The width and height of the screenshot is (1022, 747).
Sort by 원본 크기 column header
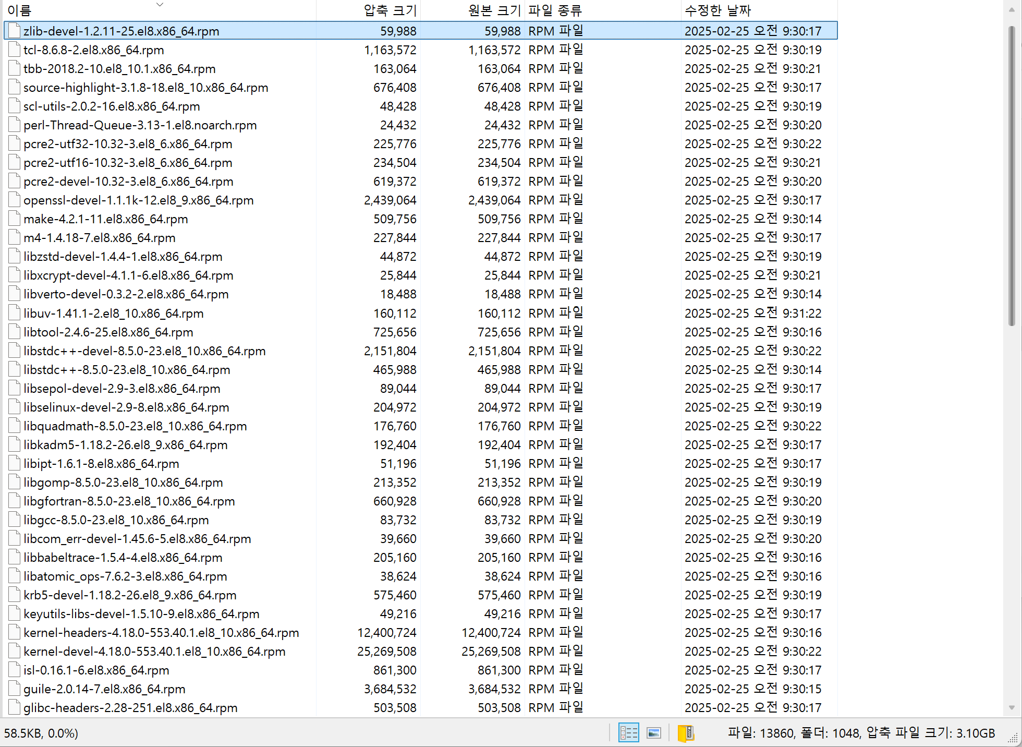pyautogui.click(x=494, y=10)
